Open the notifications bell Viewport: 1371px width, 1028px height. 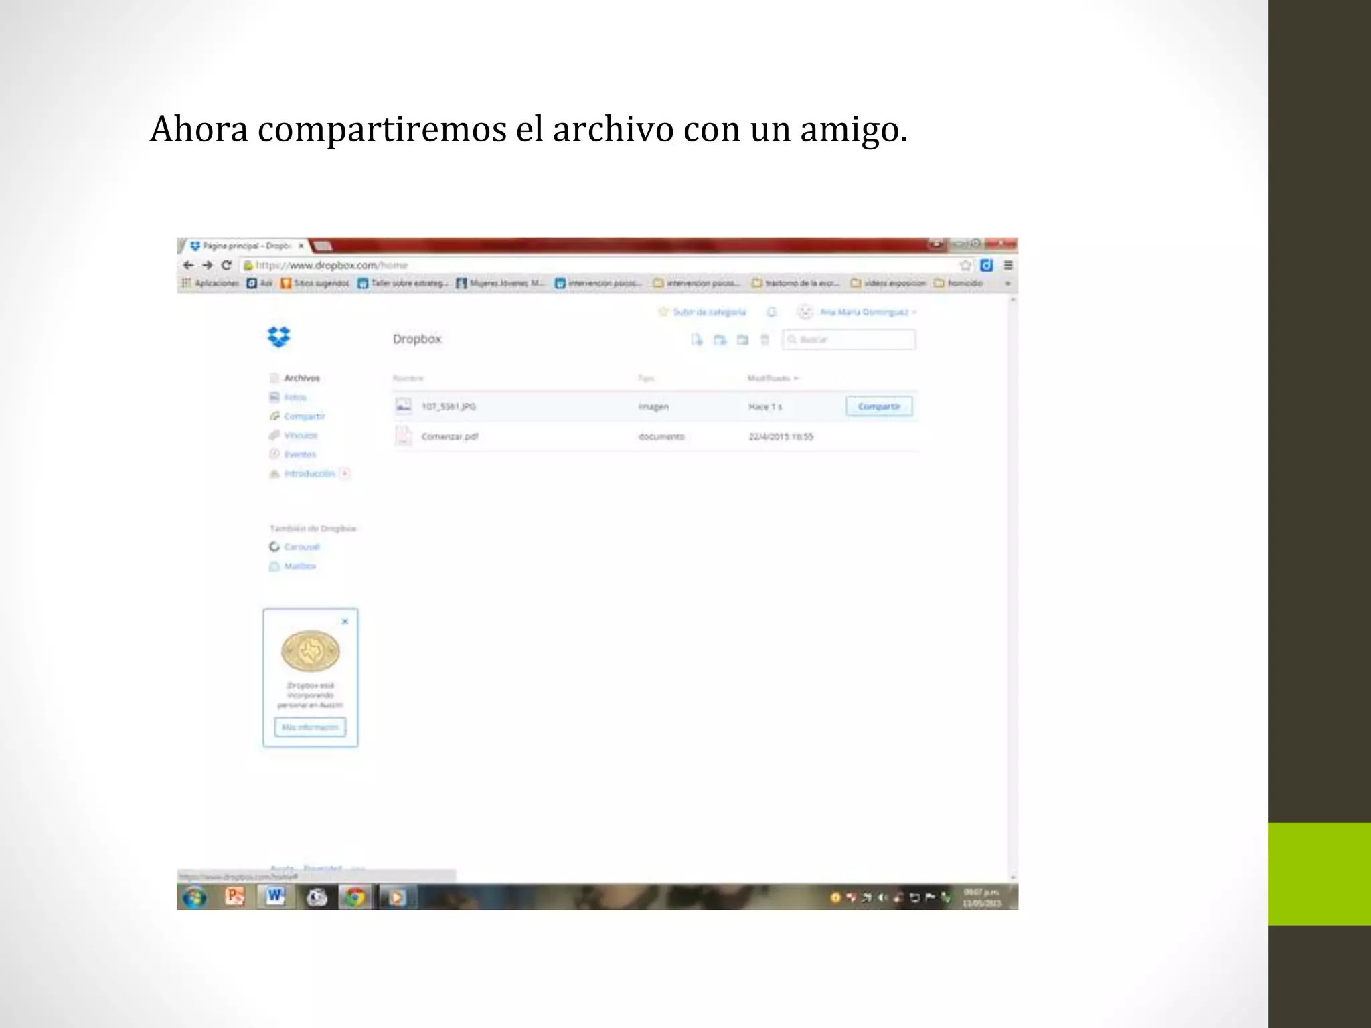point(772,312)
